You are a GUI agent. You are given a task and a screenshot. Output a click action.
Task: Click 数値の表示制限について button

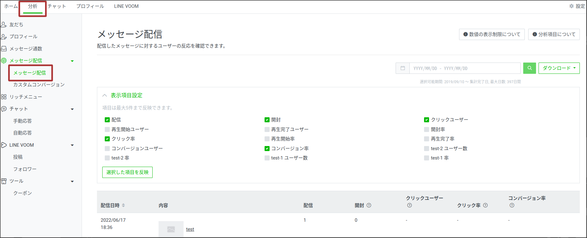coord(492,34)
